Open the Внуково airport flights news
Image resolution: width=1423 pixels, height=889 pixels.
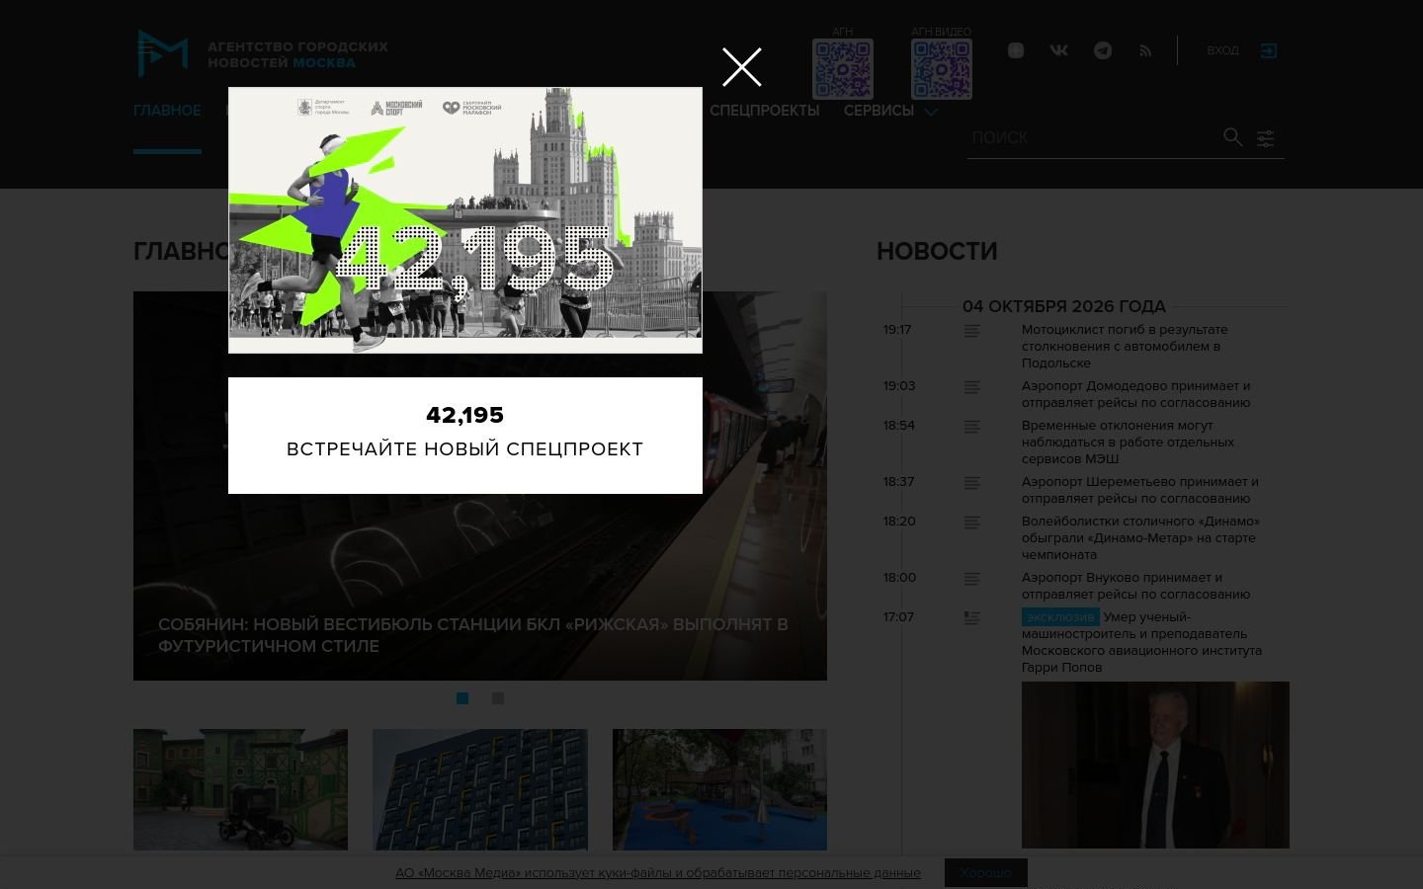[x=1136, y=586]
